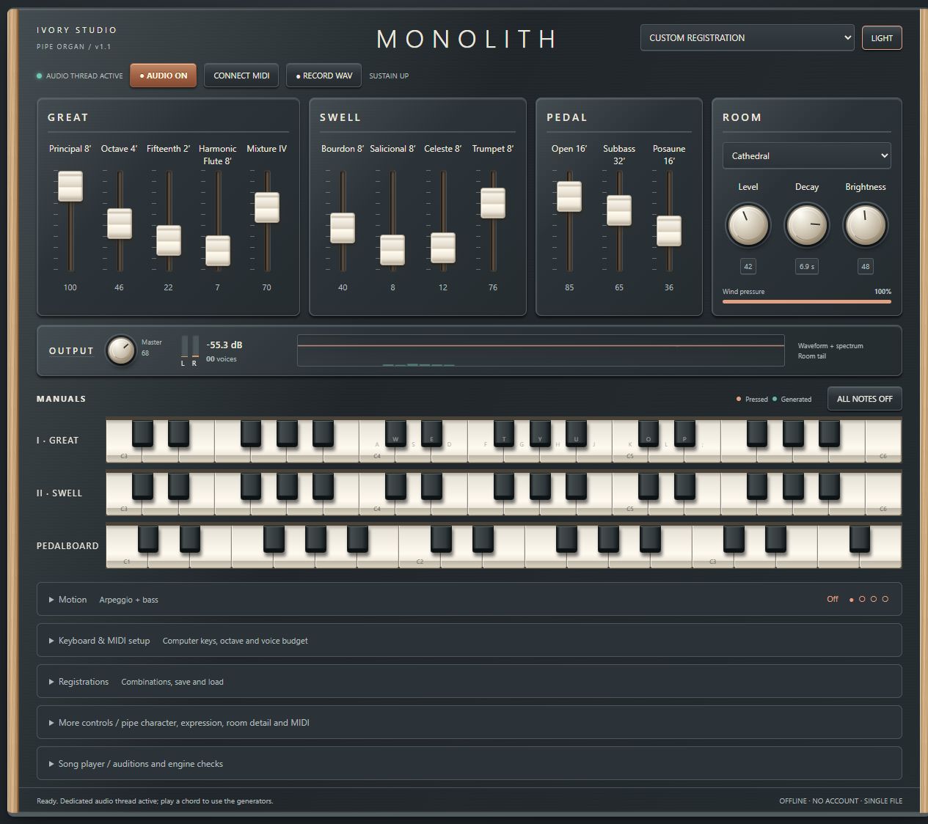
Task: Play black key labeled E on Great
Action: pos(431,433)
